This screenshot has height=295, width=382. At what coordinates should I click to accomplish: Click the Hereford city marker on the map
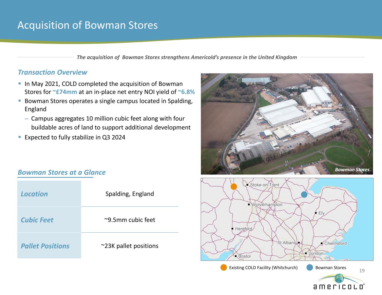(233, 229)
